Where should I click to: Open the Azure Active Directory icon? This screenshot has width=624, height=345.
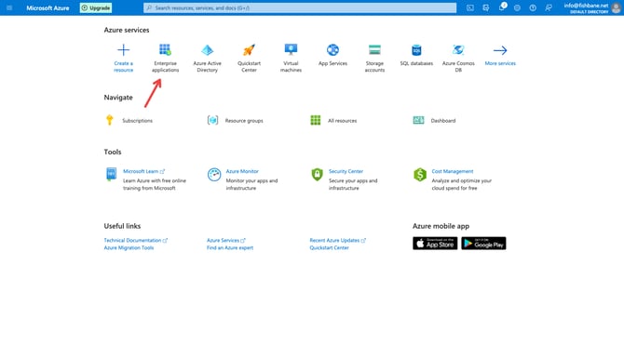(207, 50)
